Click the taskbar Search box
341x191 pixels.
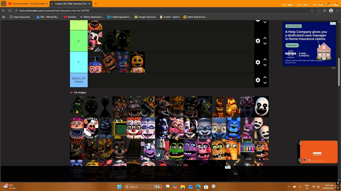point(143,187)
